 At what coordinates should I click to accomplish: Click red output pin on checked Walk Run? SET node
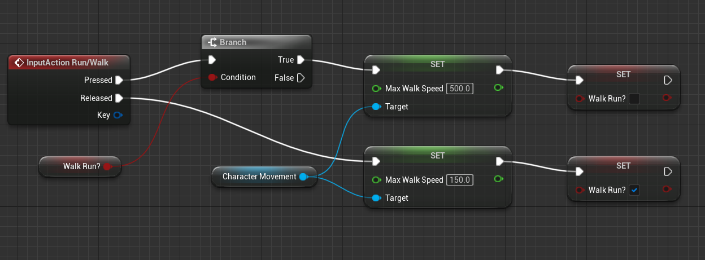coord(667,190)
